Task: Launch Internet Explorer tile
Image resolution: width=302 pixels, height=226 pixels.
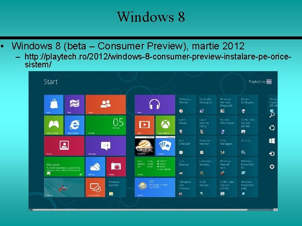Action: tap(74, 125)
